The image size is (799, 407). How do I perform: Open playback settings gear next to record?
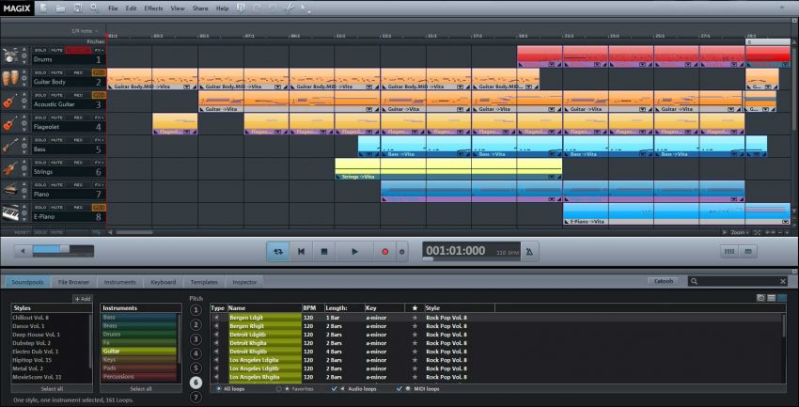coord(401,252)
